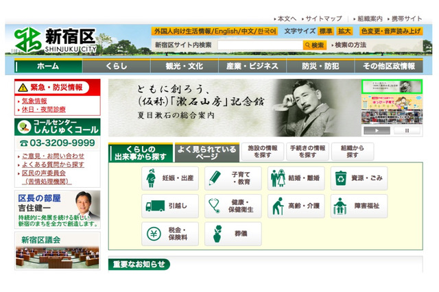Switch to 施設の情報を探す tab
The width and height of the screenshot is (439, 292).
[262, 151]
